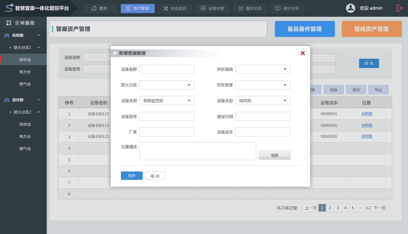The image size is (408, 234).
Task: Go to page 2 in pagination
Action: (330, 208)
